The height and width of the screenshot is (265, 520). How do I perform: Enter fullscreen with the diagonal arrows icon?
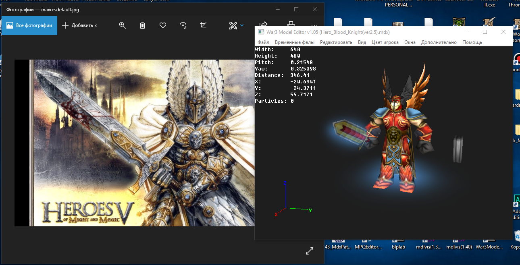310,251
